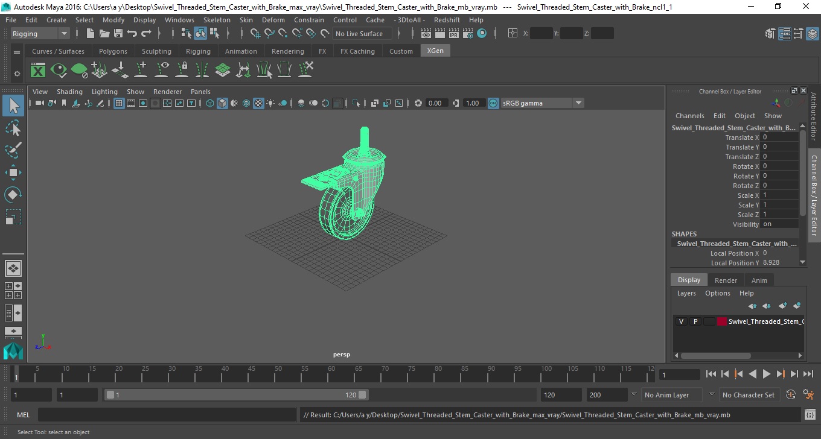
Task: Undo last action in status line
Action: tap(132, 34)
